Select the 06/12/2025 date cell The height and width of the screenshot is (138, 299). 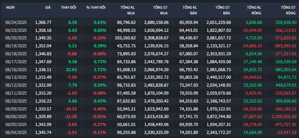[16, 85]
